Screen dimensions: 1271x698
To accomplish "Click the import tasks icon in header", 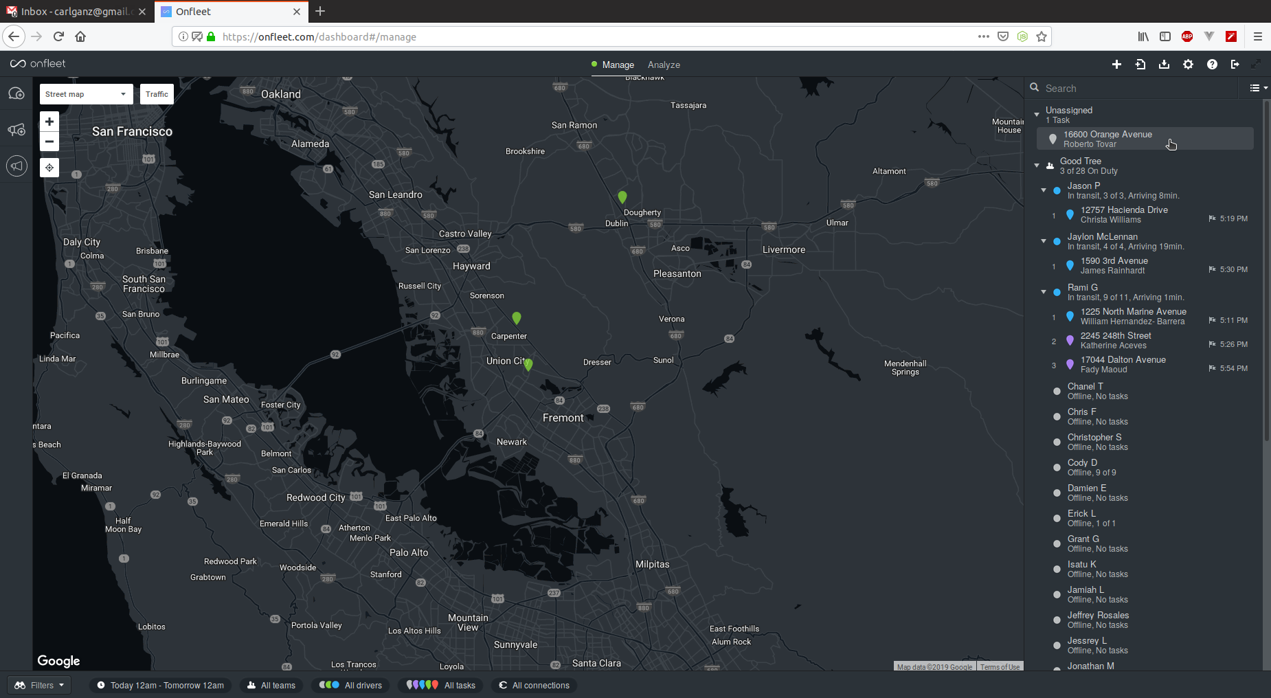I will coord(1140,65).
